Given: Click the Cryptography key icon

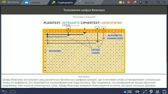Looking at the screenshot, I should [x=53, y=2].
